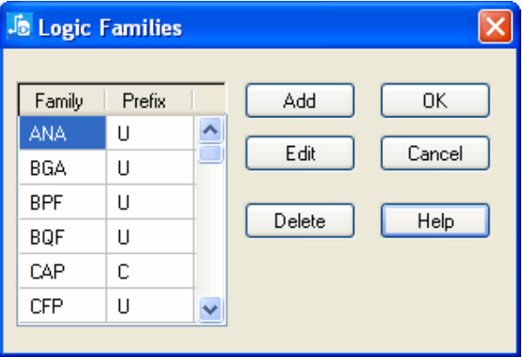Image resolution: width=522 pixels, height=357 pixels.
Task: Select the CFP family row
Action: (107, 305)
